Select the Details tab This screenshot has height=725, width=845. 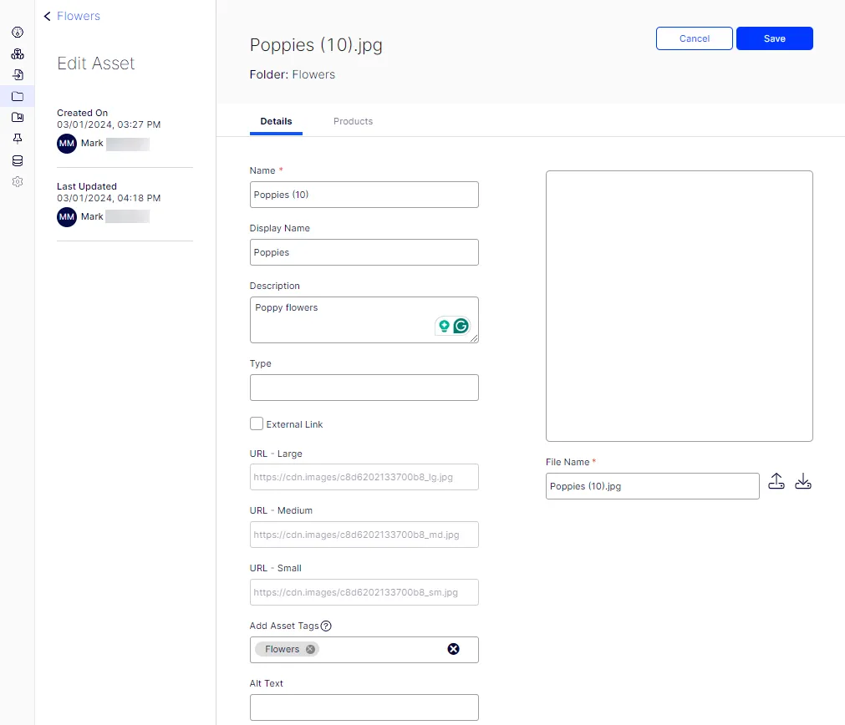(x=276, y=121)
